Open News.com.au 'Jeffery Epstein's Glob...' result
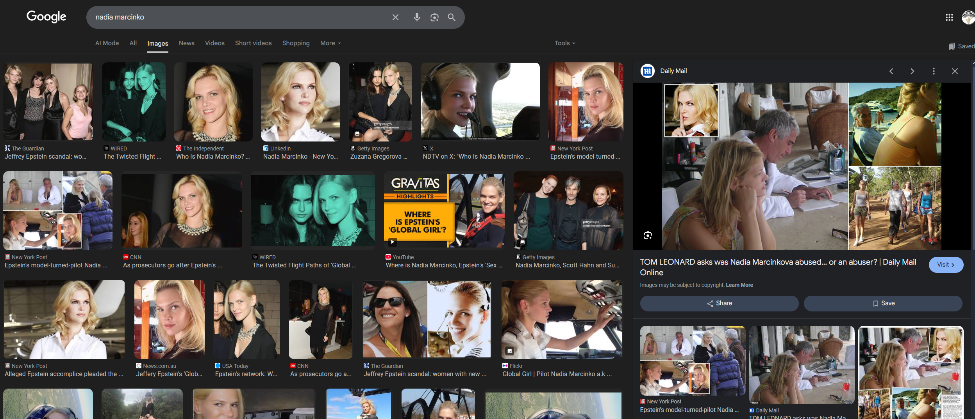975x419 pixels. [x=169, y=374]
